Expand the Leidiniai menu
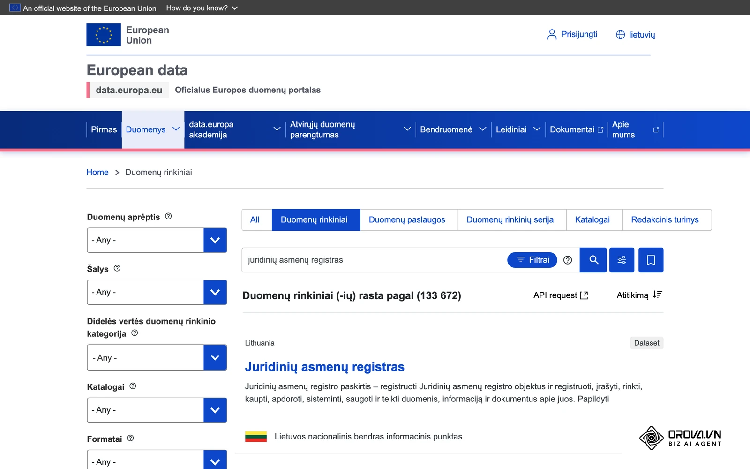 (537, 129)
